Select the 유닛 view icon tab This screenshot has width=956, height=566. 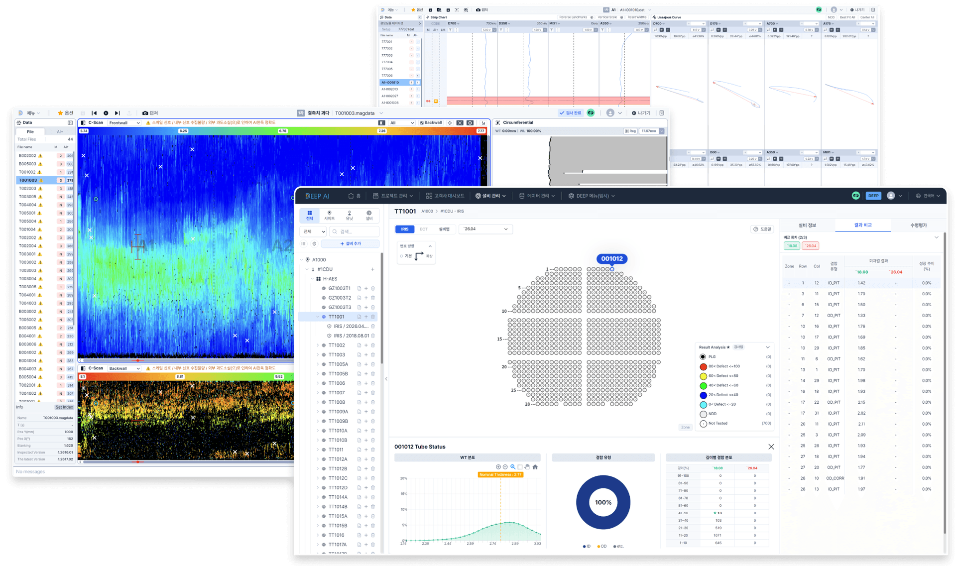point(349,215)
